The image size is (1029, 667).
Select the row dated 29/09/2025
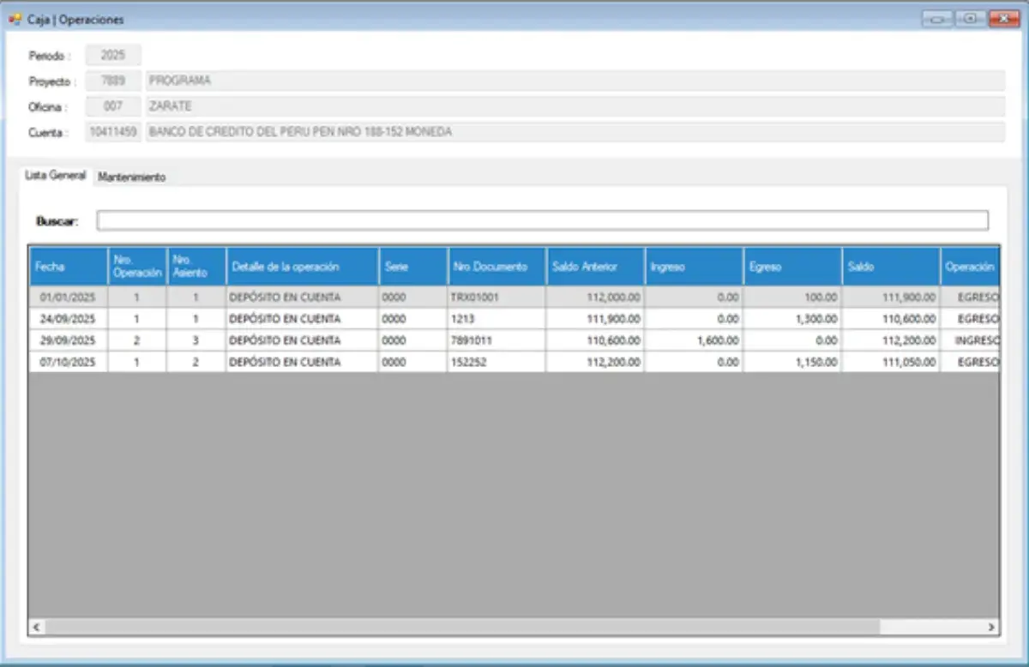pyautogui.click(x=514, y=340)
